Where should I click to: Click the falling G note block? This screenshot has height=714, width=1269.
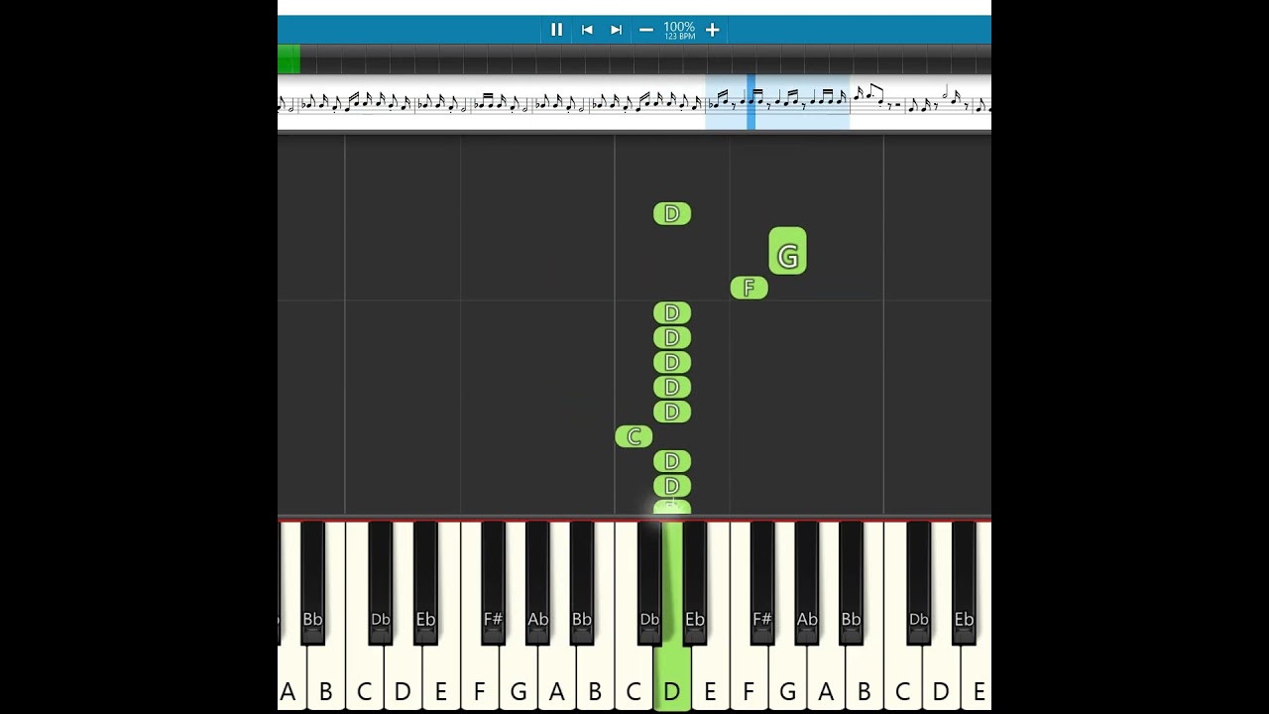coord(787,251)
